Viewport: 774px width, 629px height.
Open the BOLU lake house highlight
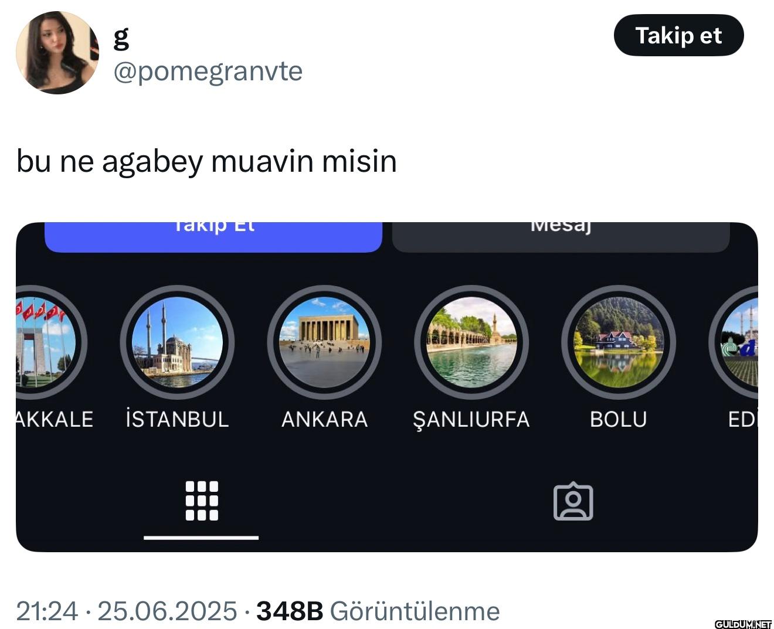(619, 342)
